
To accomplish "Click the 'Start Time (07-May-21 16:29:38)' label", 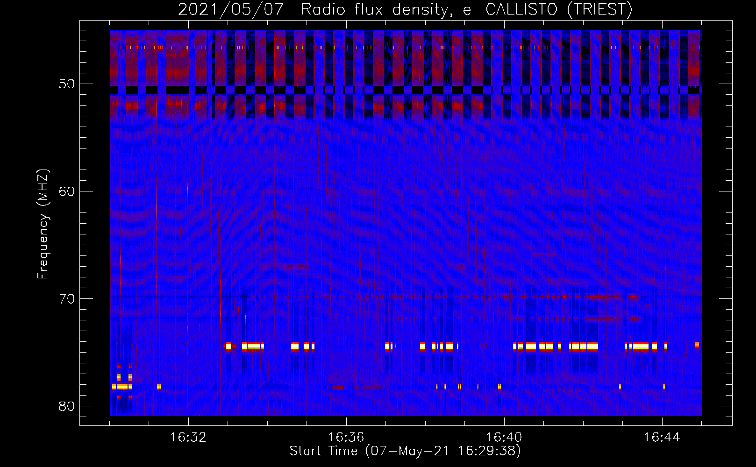I will 405,451.
